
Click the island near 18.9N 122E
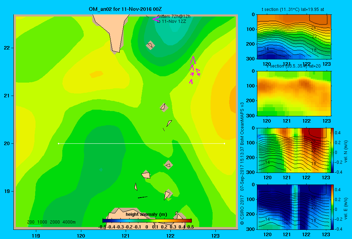168,195
